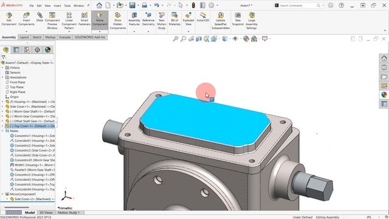The image size is (389, 219).
Task: Open the View menu
Action: click(47, 5)
